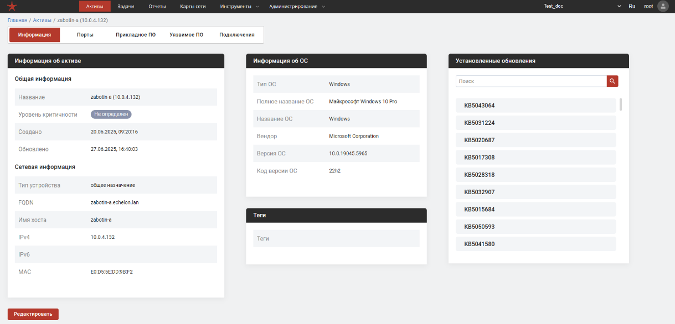Switch to the Порты tab

click(x=85, y=35)
